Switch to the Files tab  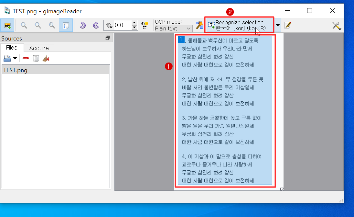click(x=12, y=48)
